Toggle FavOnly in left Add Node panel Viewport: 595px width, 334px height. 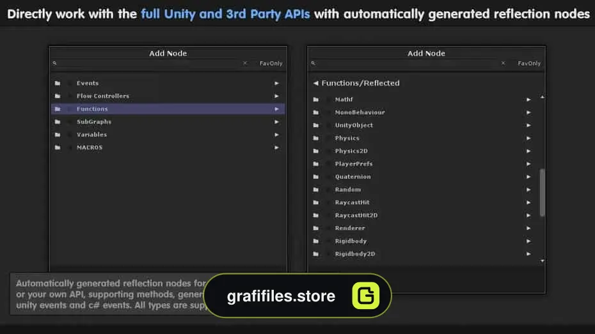271,64
